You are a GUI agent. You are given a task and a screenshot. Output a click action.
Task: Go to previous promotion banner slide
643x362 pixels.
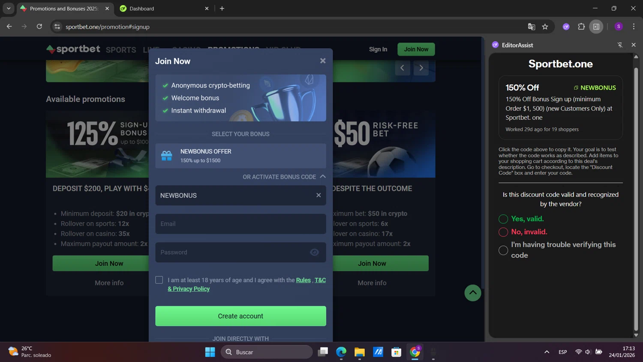point(403,68)
